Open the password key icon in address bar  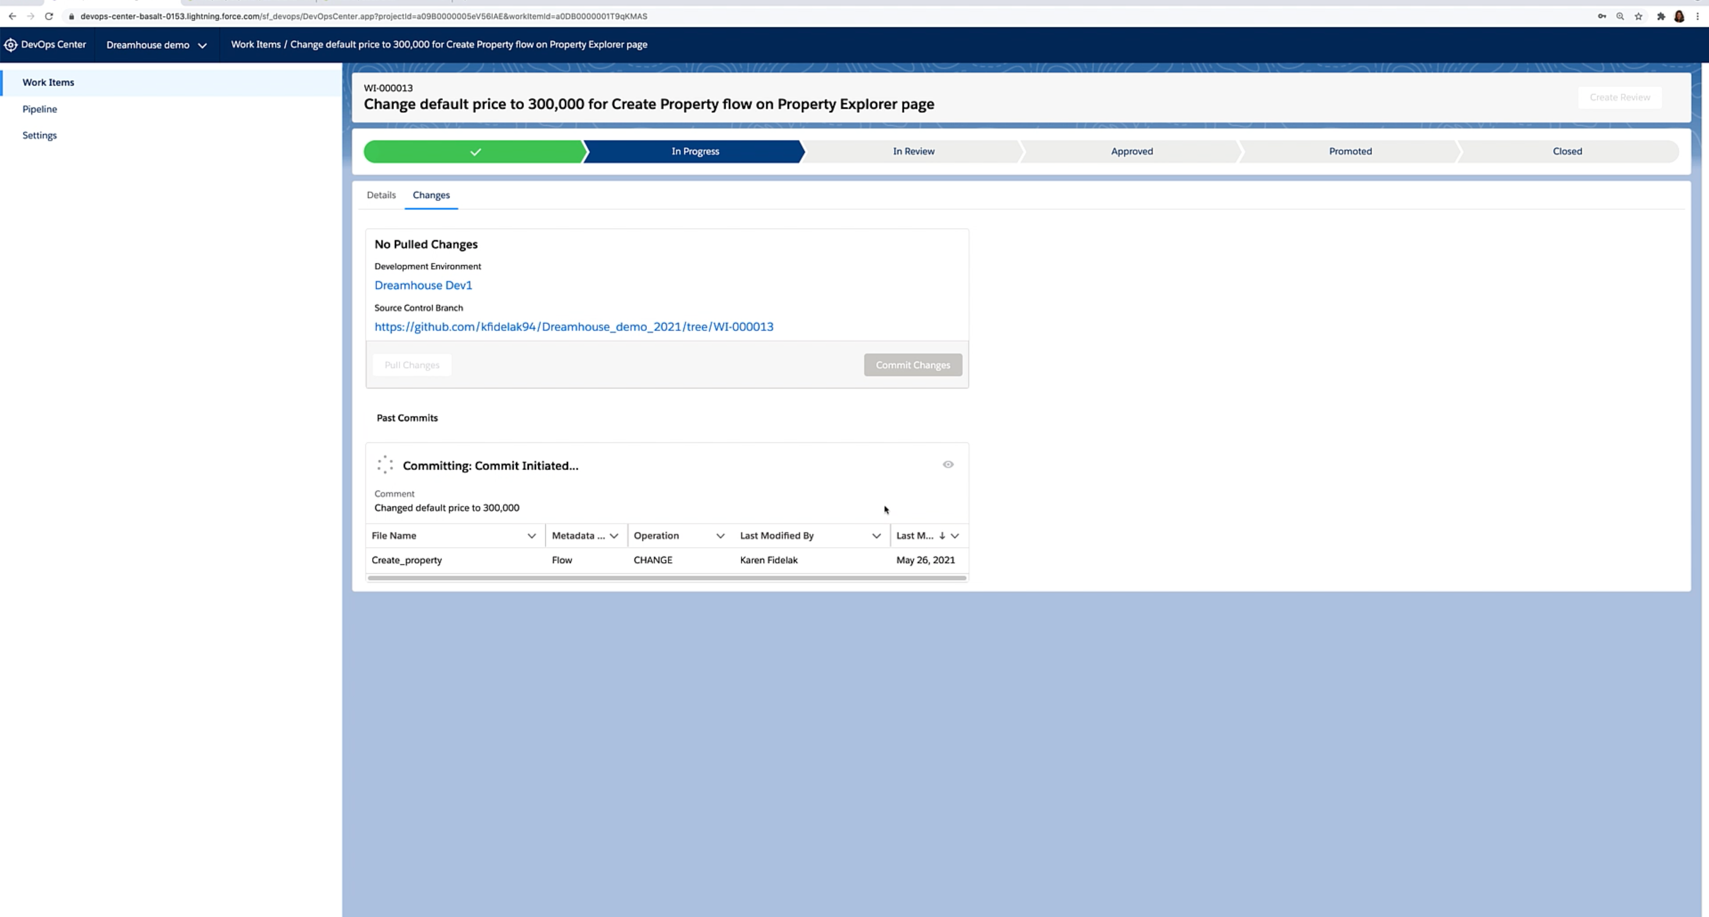1602,16
